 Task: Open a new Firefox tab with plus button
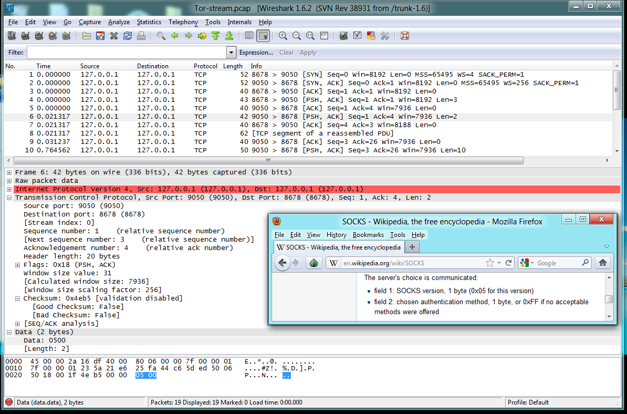click(412, 247)
